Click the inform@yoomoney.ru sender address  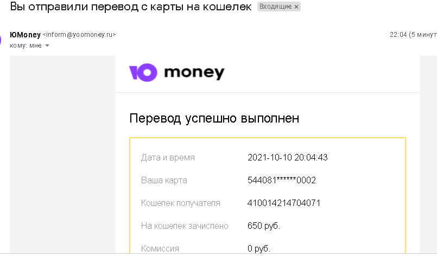click(x=79, y=35)
